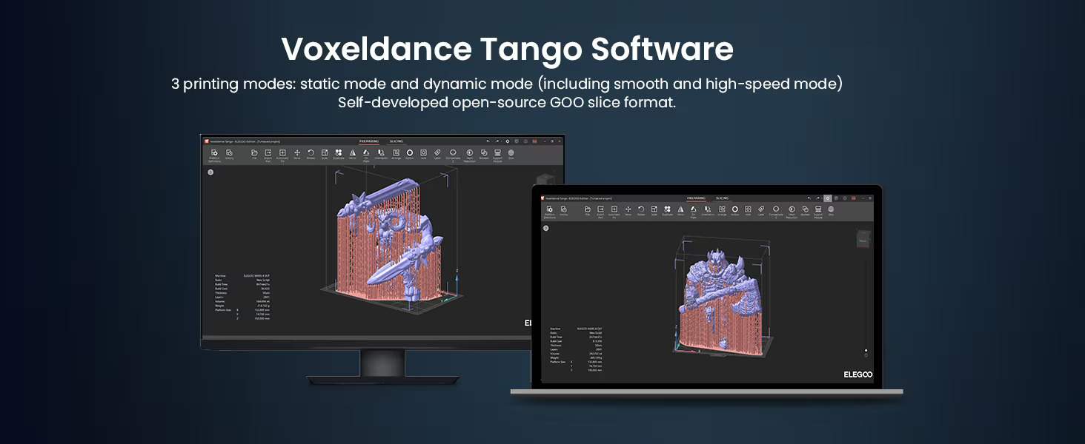Viewport: 1085px width, 444px height.
Task: Run Automatic Fix on the monitor screen
Action: [x=282, y=154]
